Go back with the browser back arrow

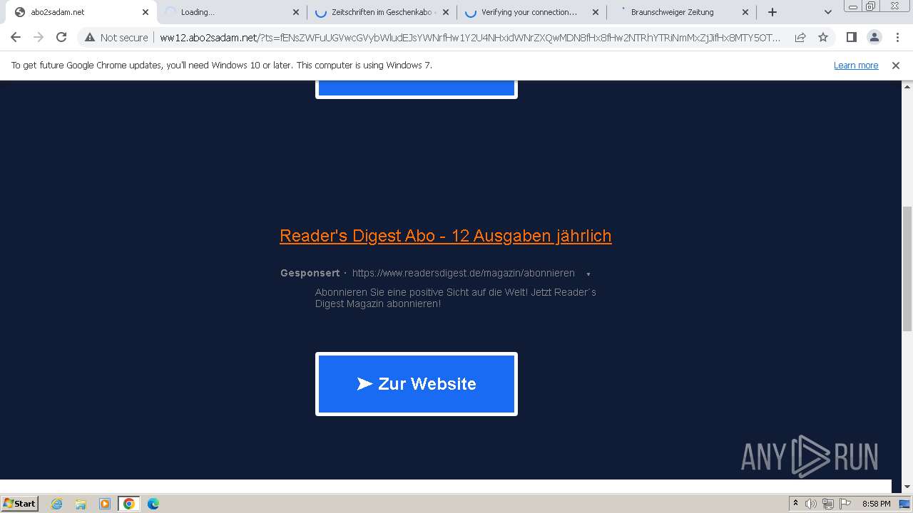point(16,38)
